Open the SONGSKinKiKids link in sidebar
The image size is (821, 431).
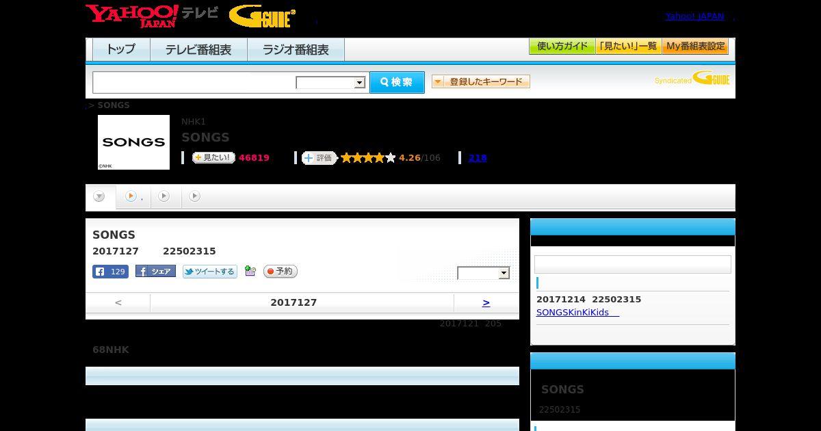[x=577, y=313]
